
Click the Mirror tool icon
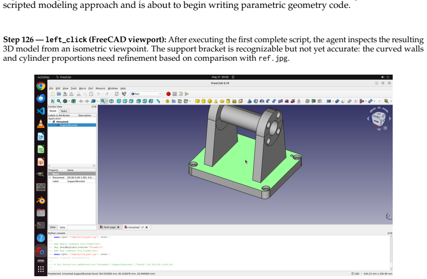coord(262,101)
